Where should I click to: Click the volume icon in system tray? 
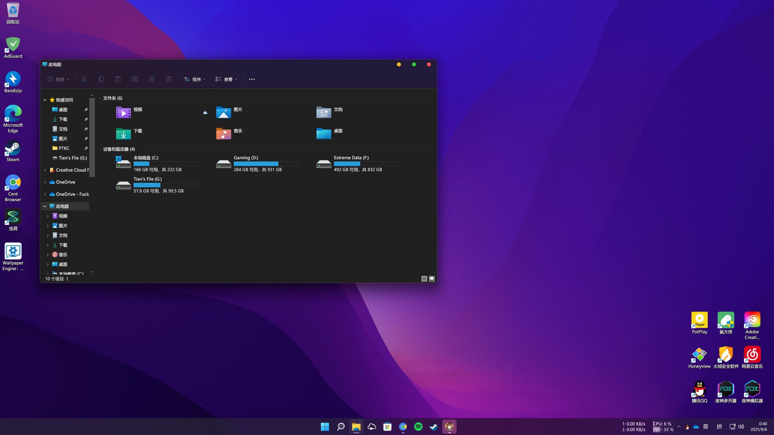click(741, 427)
